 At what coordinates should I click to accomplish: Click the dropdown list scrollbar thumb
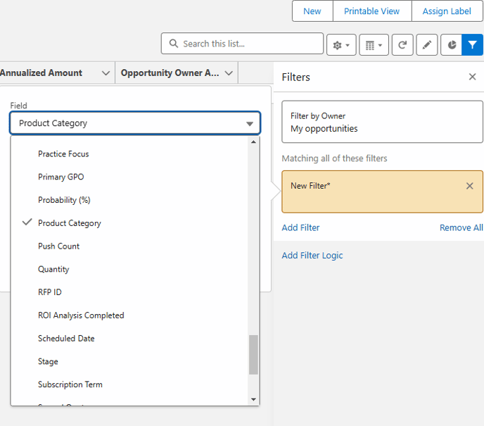254,354
